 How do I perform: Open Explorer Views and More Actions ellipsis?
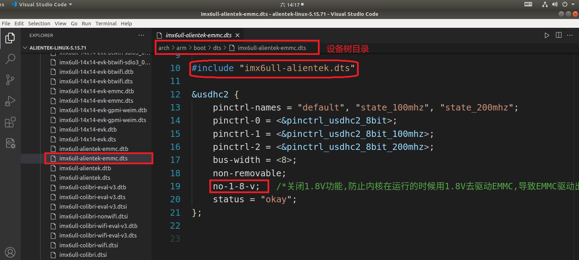coord(141,35)
